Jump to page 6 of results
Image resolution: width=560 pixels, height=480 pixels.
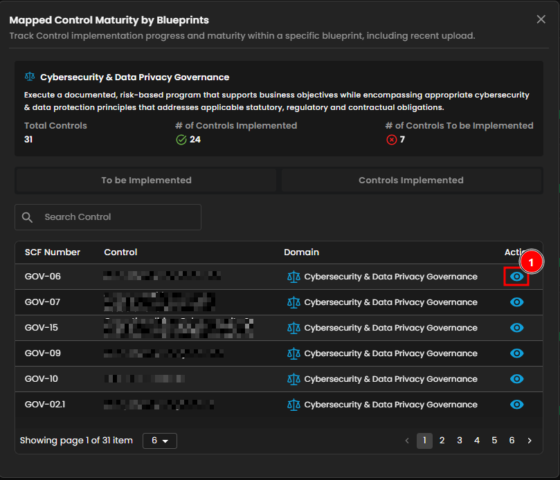click(512, 441)
